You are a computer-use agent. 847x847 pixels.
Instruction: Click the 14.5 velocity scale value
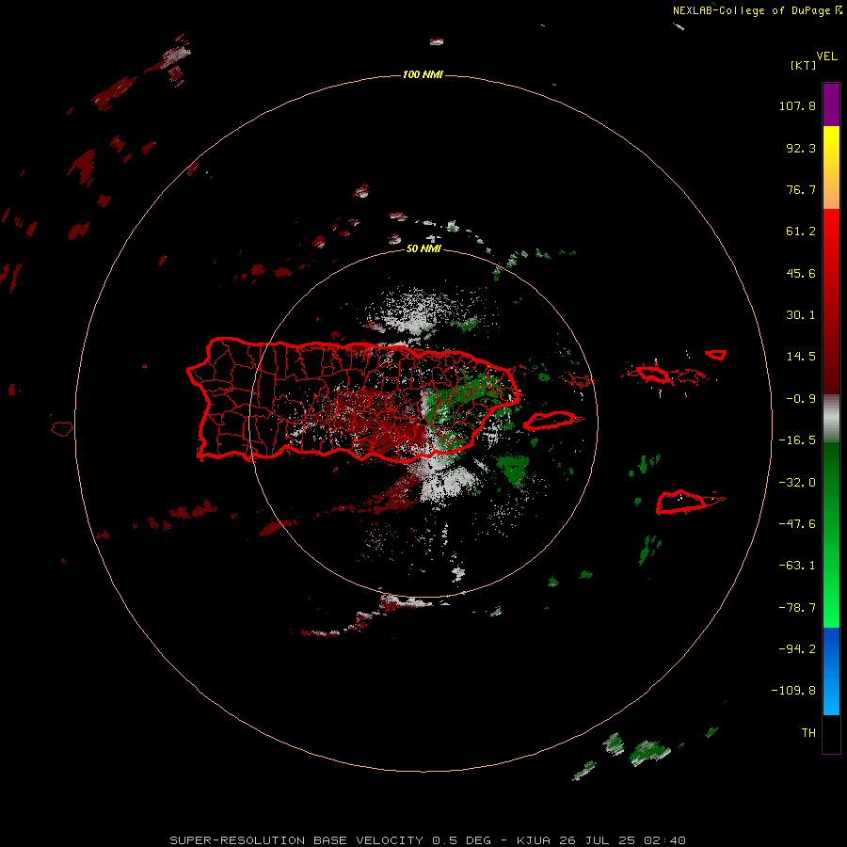[801, 357]
